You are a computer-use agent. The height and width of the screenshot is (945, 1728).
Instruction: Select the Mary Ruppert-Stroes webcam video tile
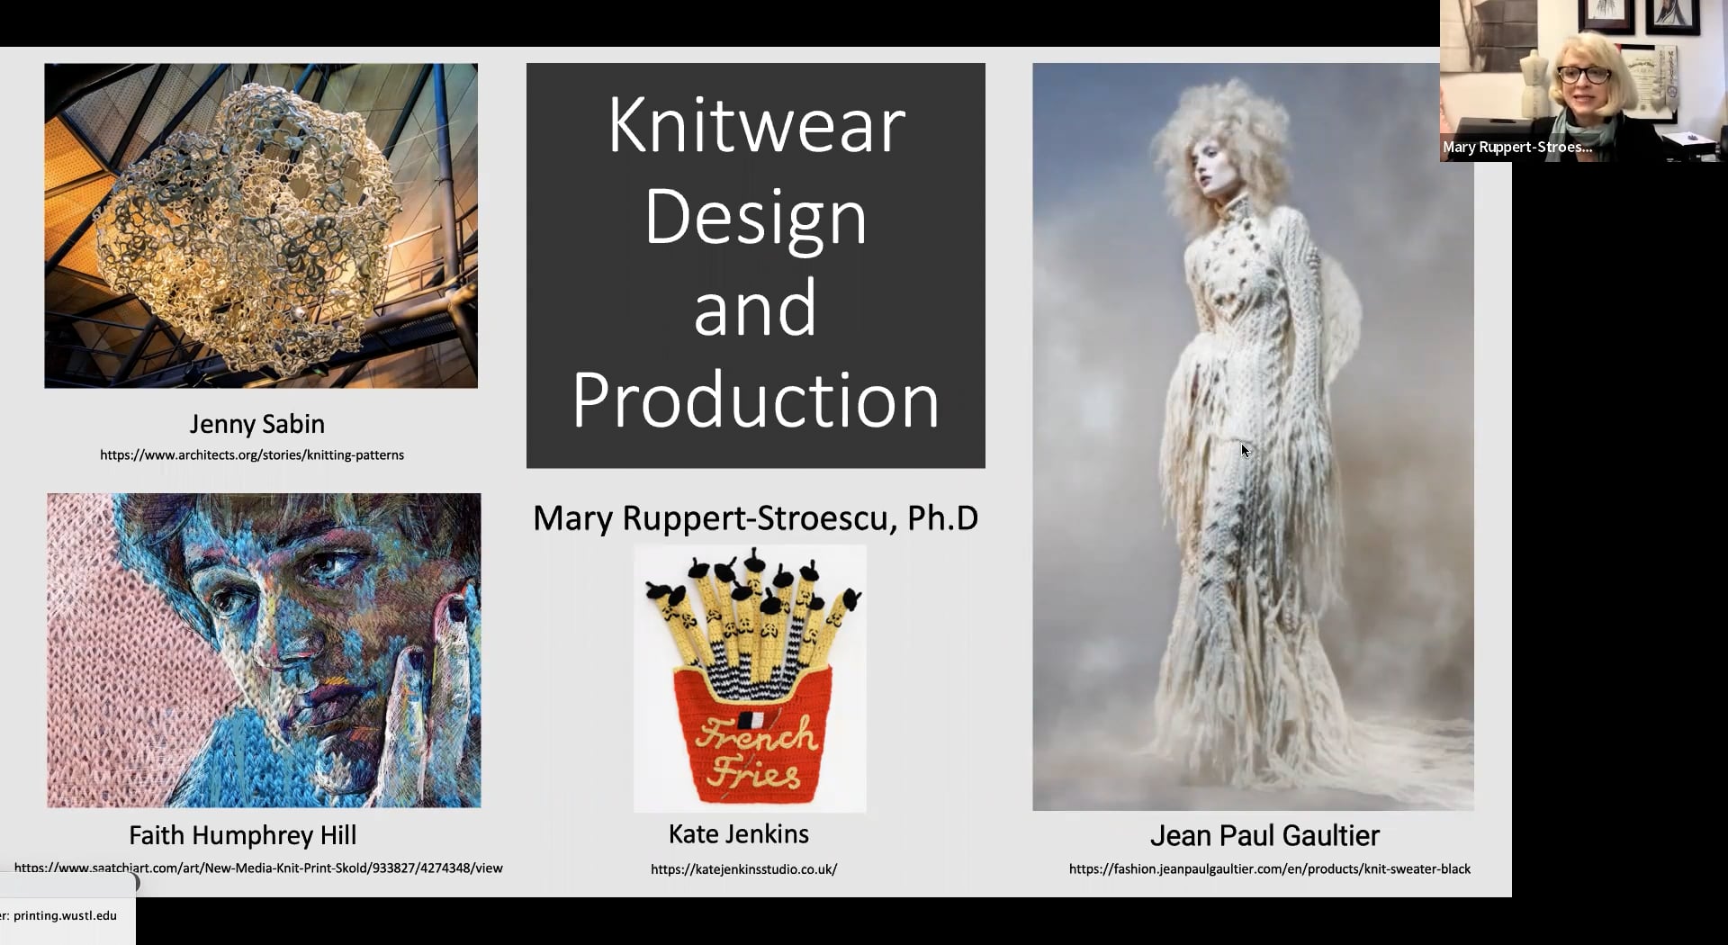1584,81
